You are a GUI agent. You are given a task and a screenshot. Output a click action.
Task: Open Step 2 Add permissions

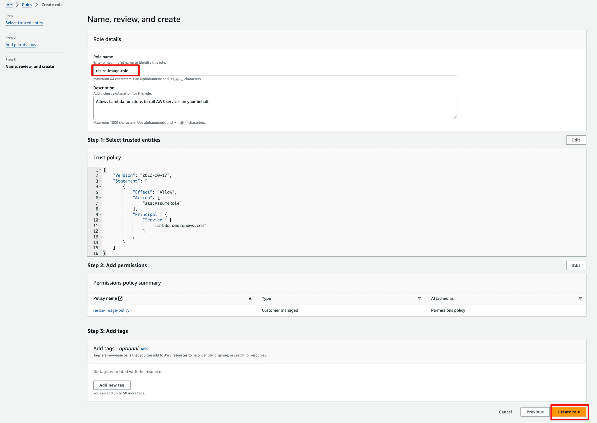(x=21, y=45)
